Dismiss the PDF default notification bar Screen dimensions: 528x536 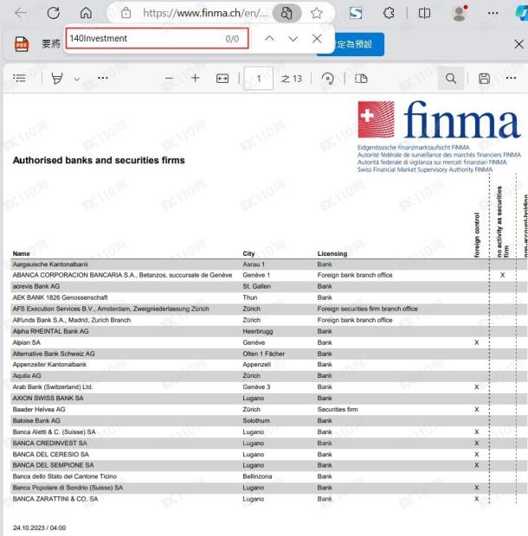tap(518, 44)
